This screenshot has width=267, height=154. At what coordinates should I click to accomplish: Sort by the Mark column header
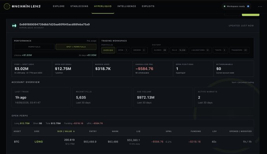point(115,131)
